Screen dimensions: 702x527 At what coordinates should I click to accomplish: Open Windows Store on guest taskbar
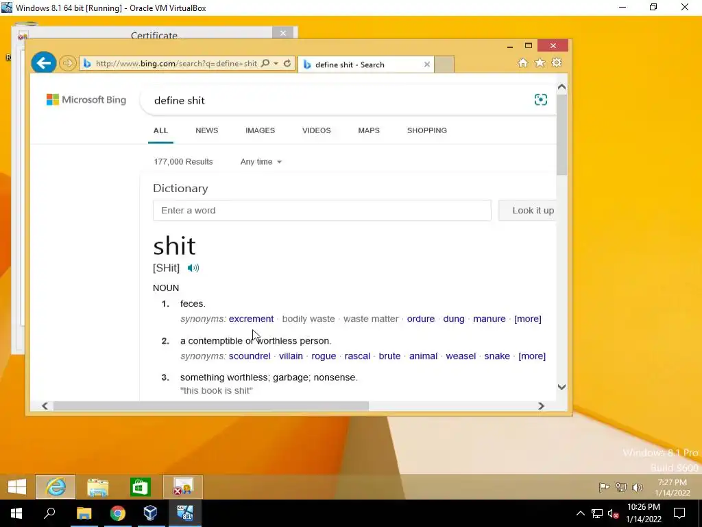tap(140, 487)
